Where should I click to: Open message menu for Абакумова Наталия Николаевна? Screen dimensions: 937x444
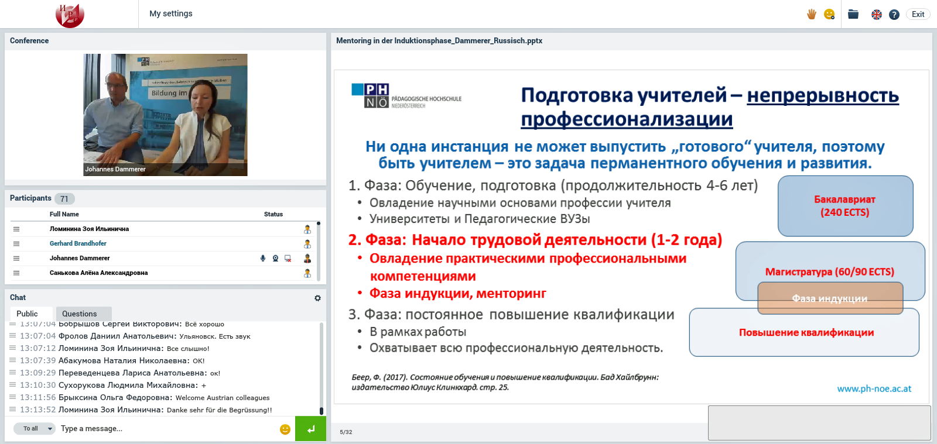[x=13, y=360]
